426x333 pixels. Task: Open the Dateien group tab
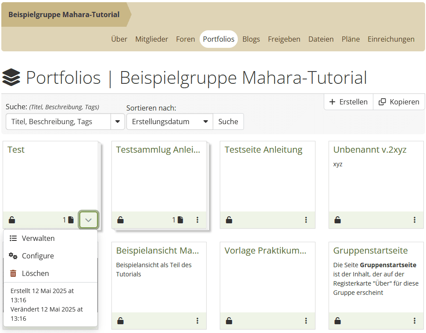click(321, 39)
